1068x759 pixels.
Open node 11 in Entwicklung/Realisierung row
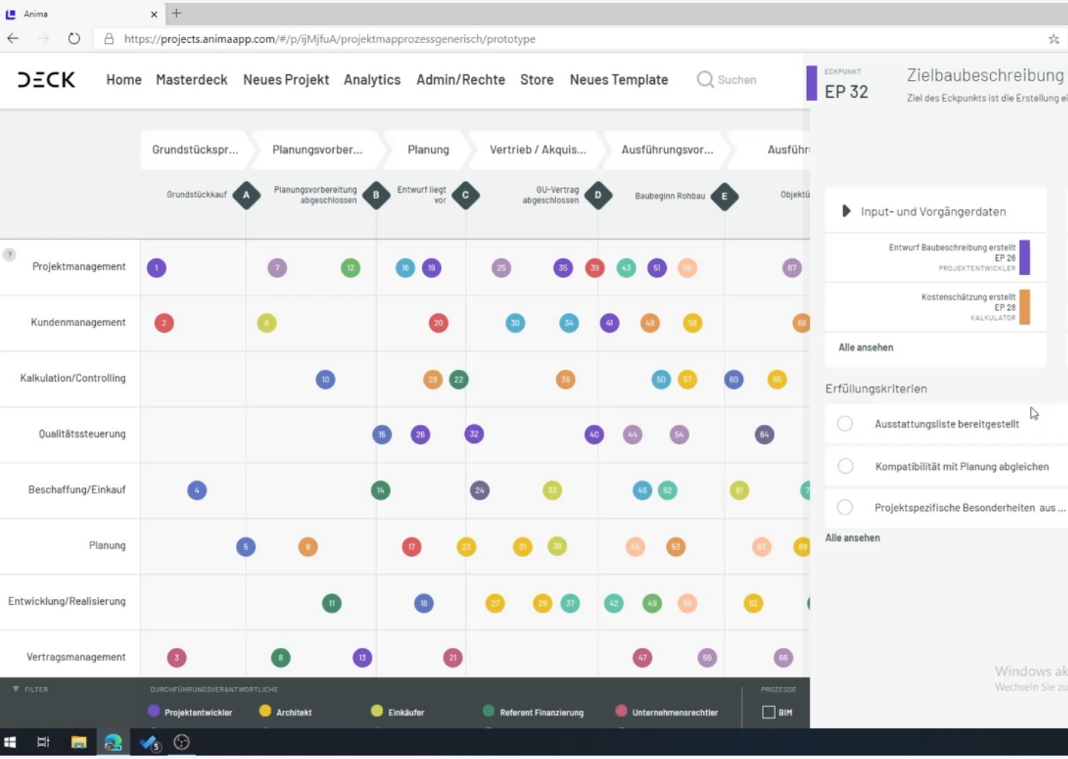332,603
